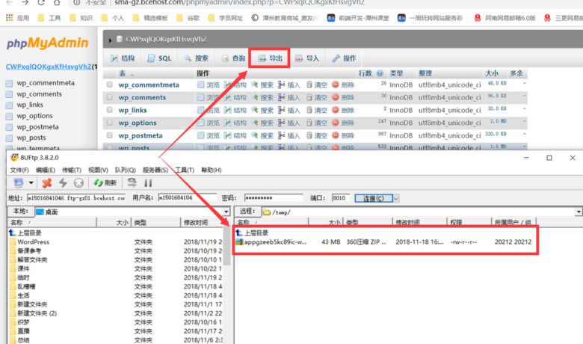The image size is (583, 344).
Task: Click the 刷新 refresh toolbar button
Action: point(105,182)
